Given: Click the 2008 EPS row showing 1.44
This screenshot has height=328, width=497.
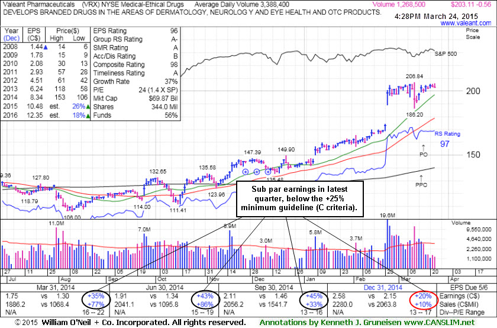Looking at the screenshot, I should pyautogui.click(x=46, y=47).
